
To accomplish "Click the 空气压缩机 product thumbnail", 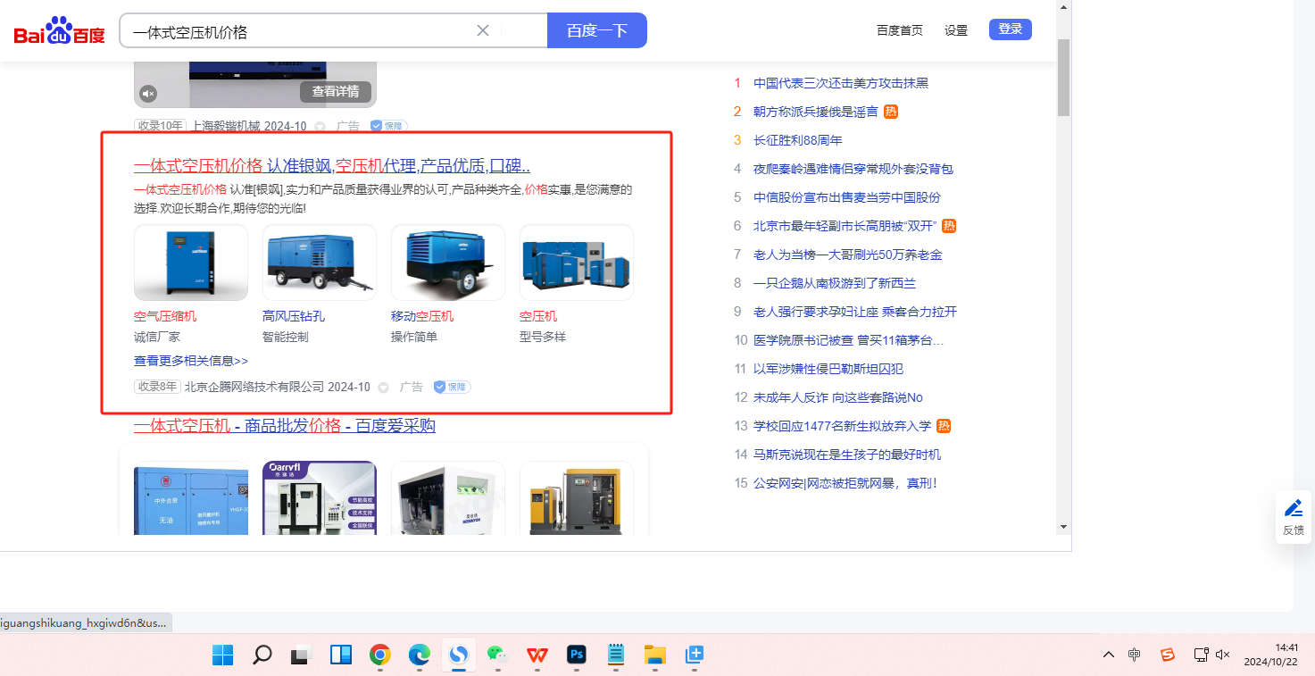I will point(191,263).
